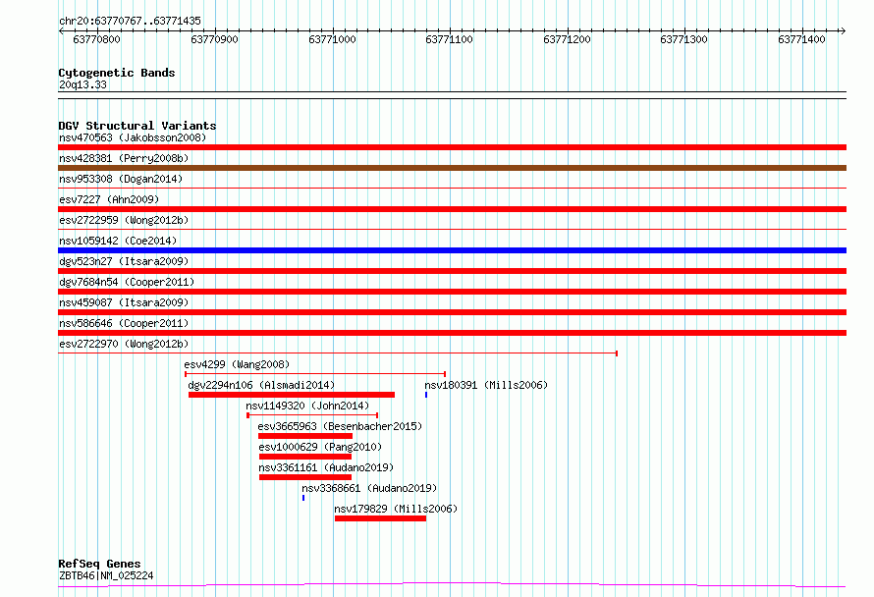Click the ruler's left arrow end
874x597 pixels.
pyautogui.click(x=61, y=31)
